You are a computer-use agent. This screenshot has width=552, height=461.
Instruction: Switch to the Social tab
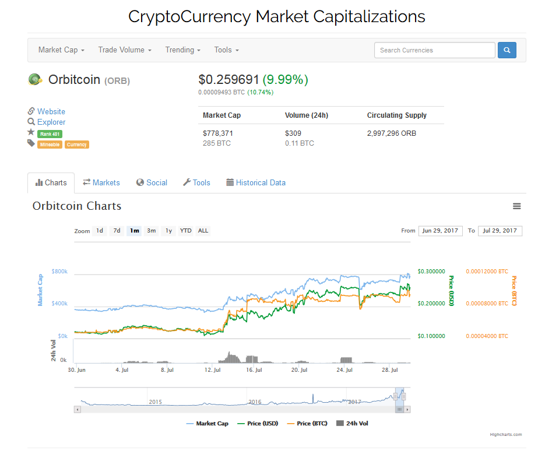(152, 182)
